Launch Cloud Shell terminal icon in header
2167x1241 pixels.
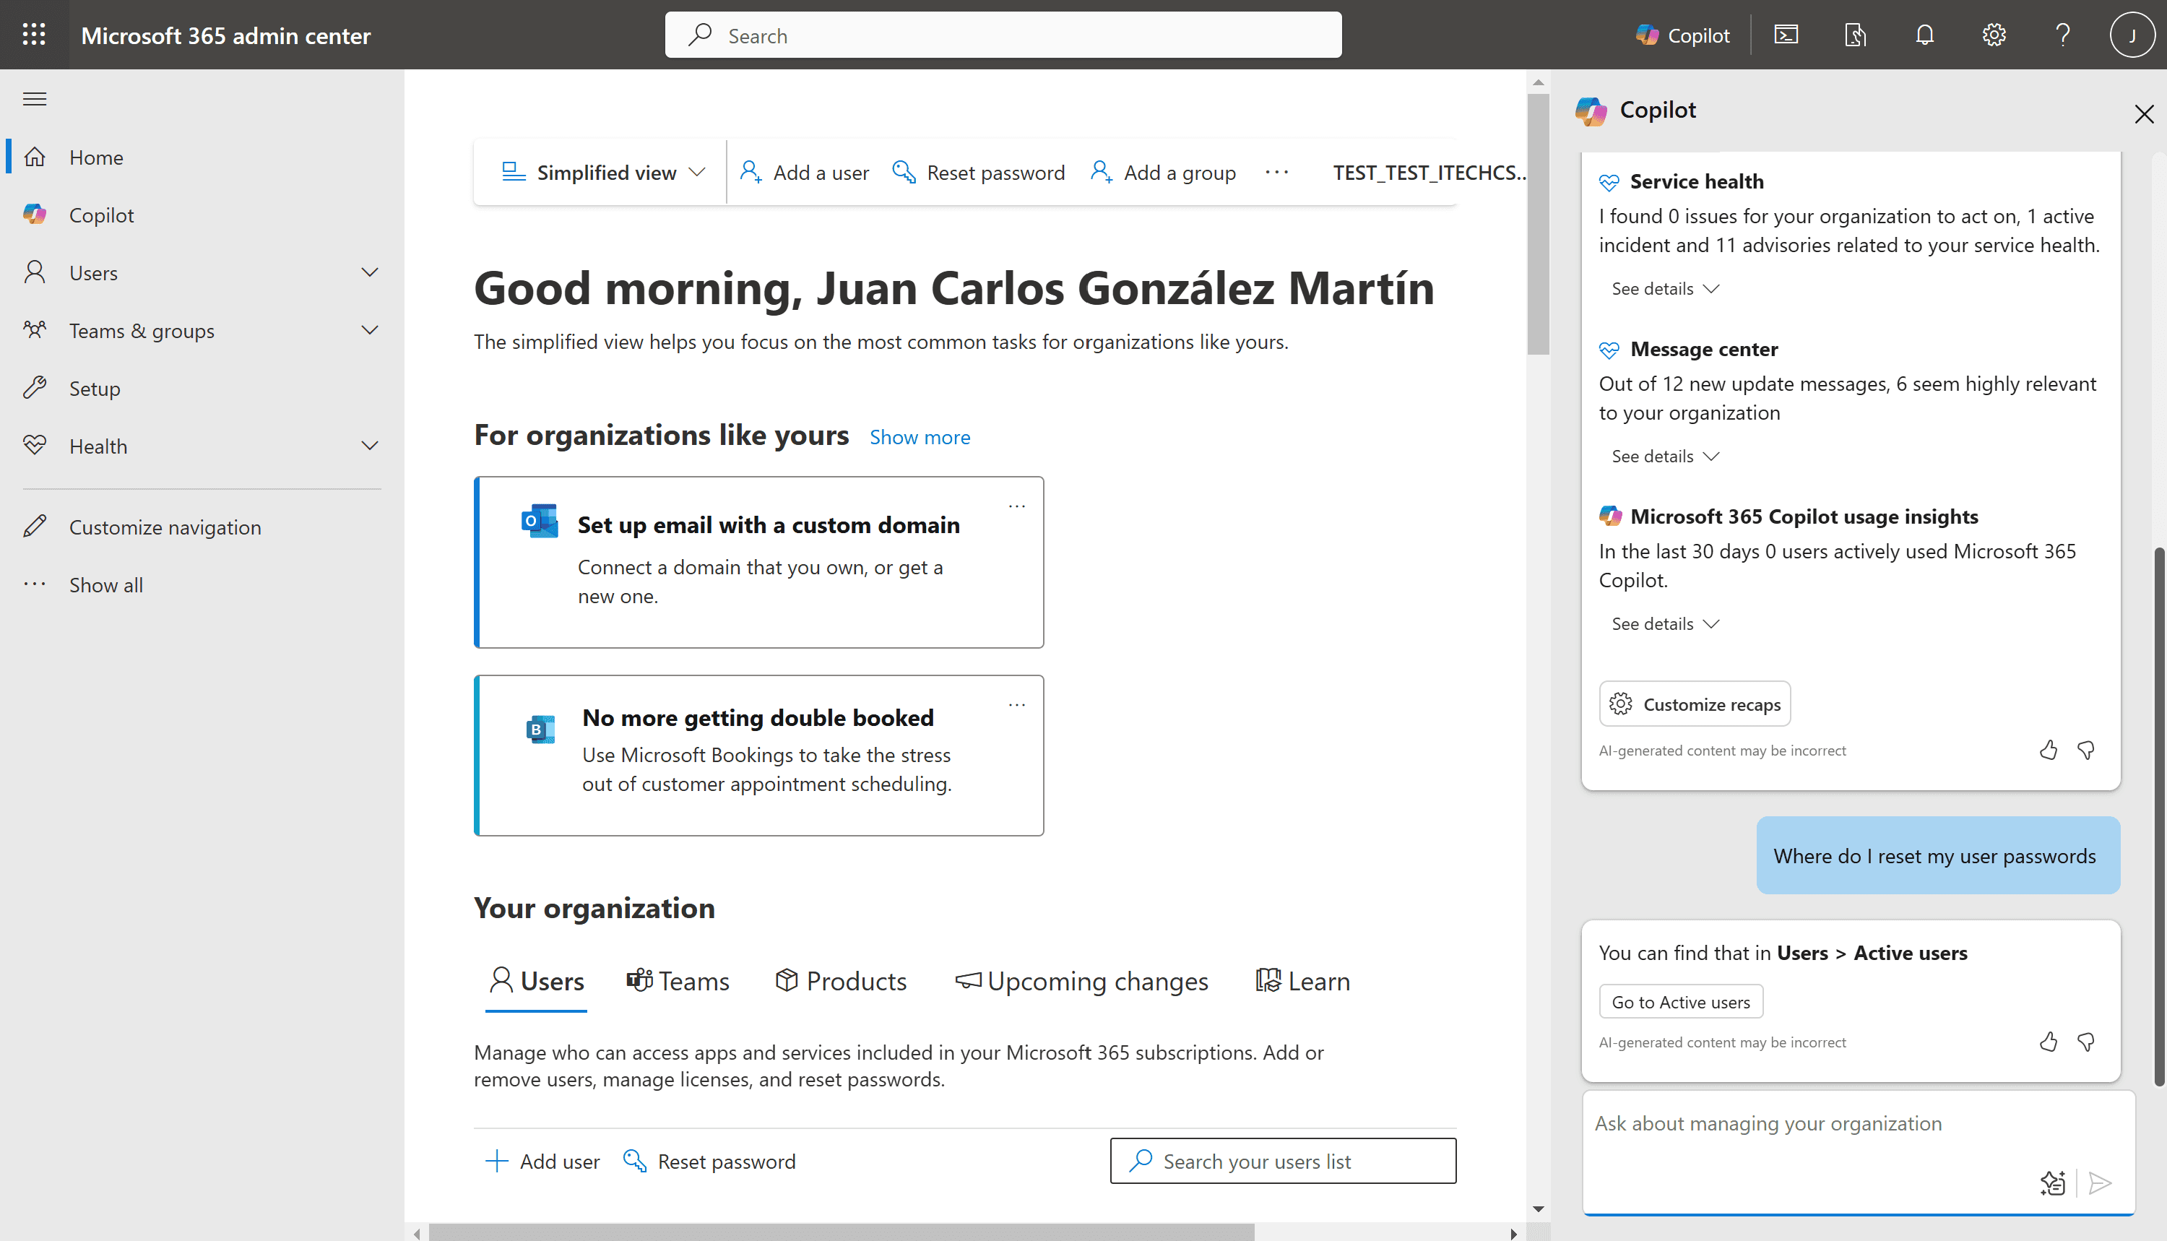point(1786,35)
